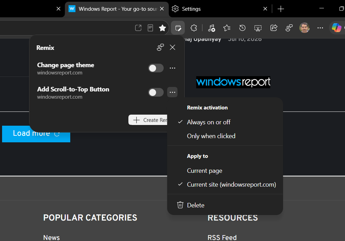Screen dimensions: 345x241
Task: Click the windowsreport logo
Action: pos(233,82)
